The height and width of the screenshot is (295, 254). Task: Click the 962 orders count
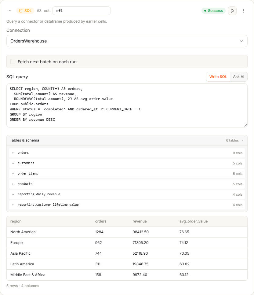coord(98,243)
